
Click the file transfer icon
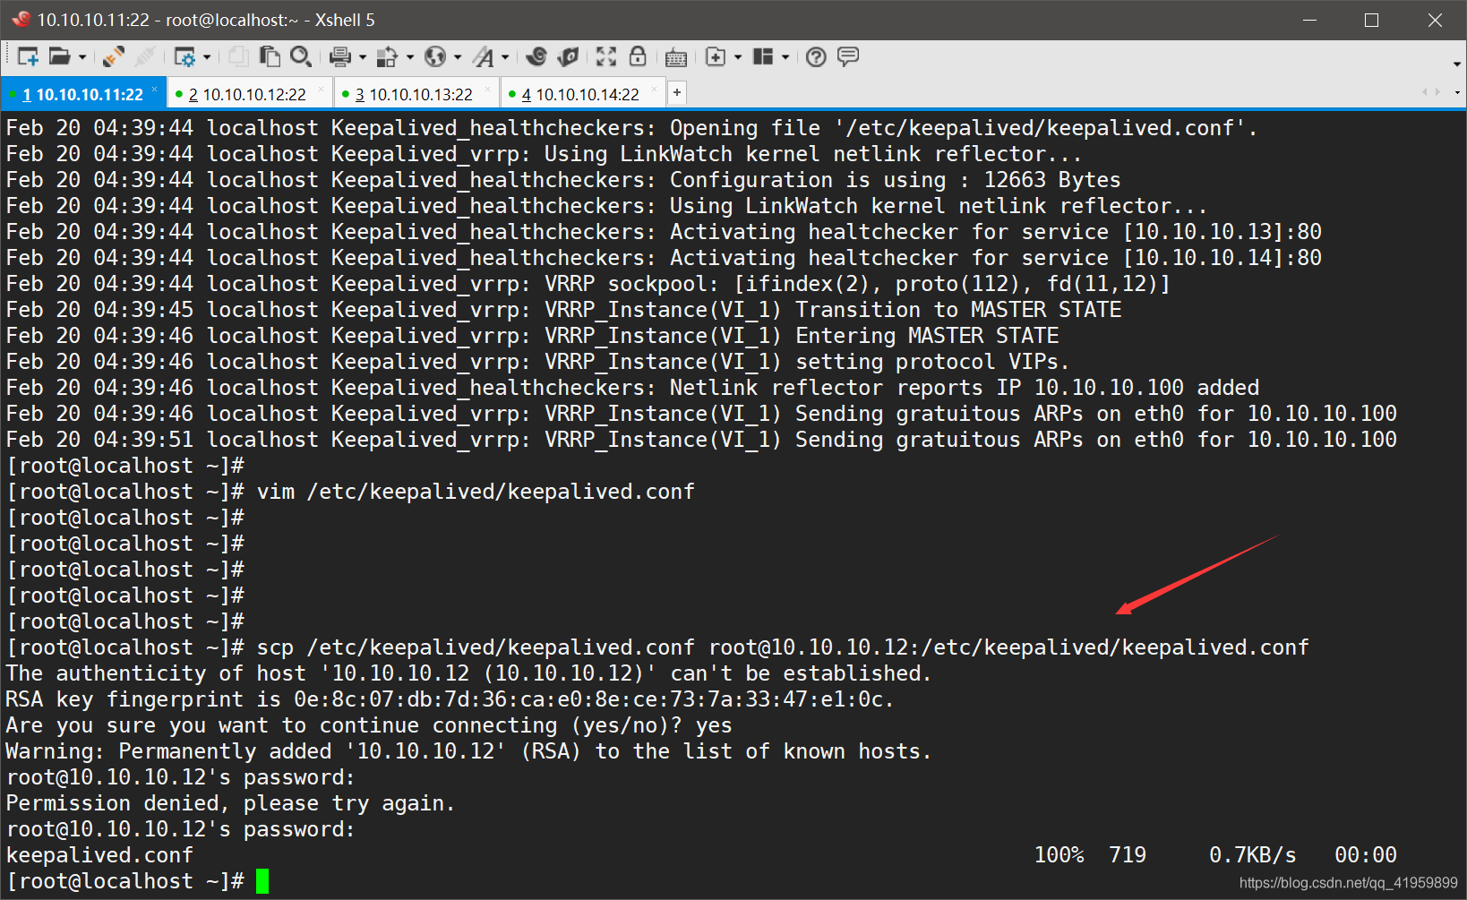click(387, 57)
